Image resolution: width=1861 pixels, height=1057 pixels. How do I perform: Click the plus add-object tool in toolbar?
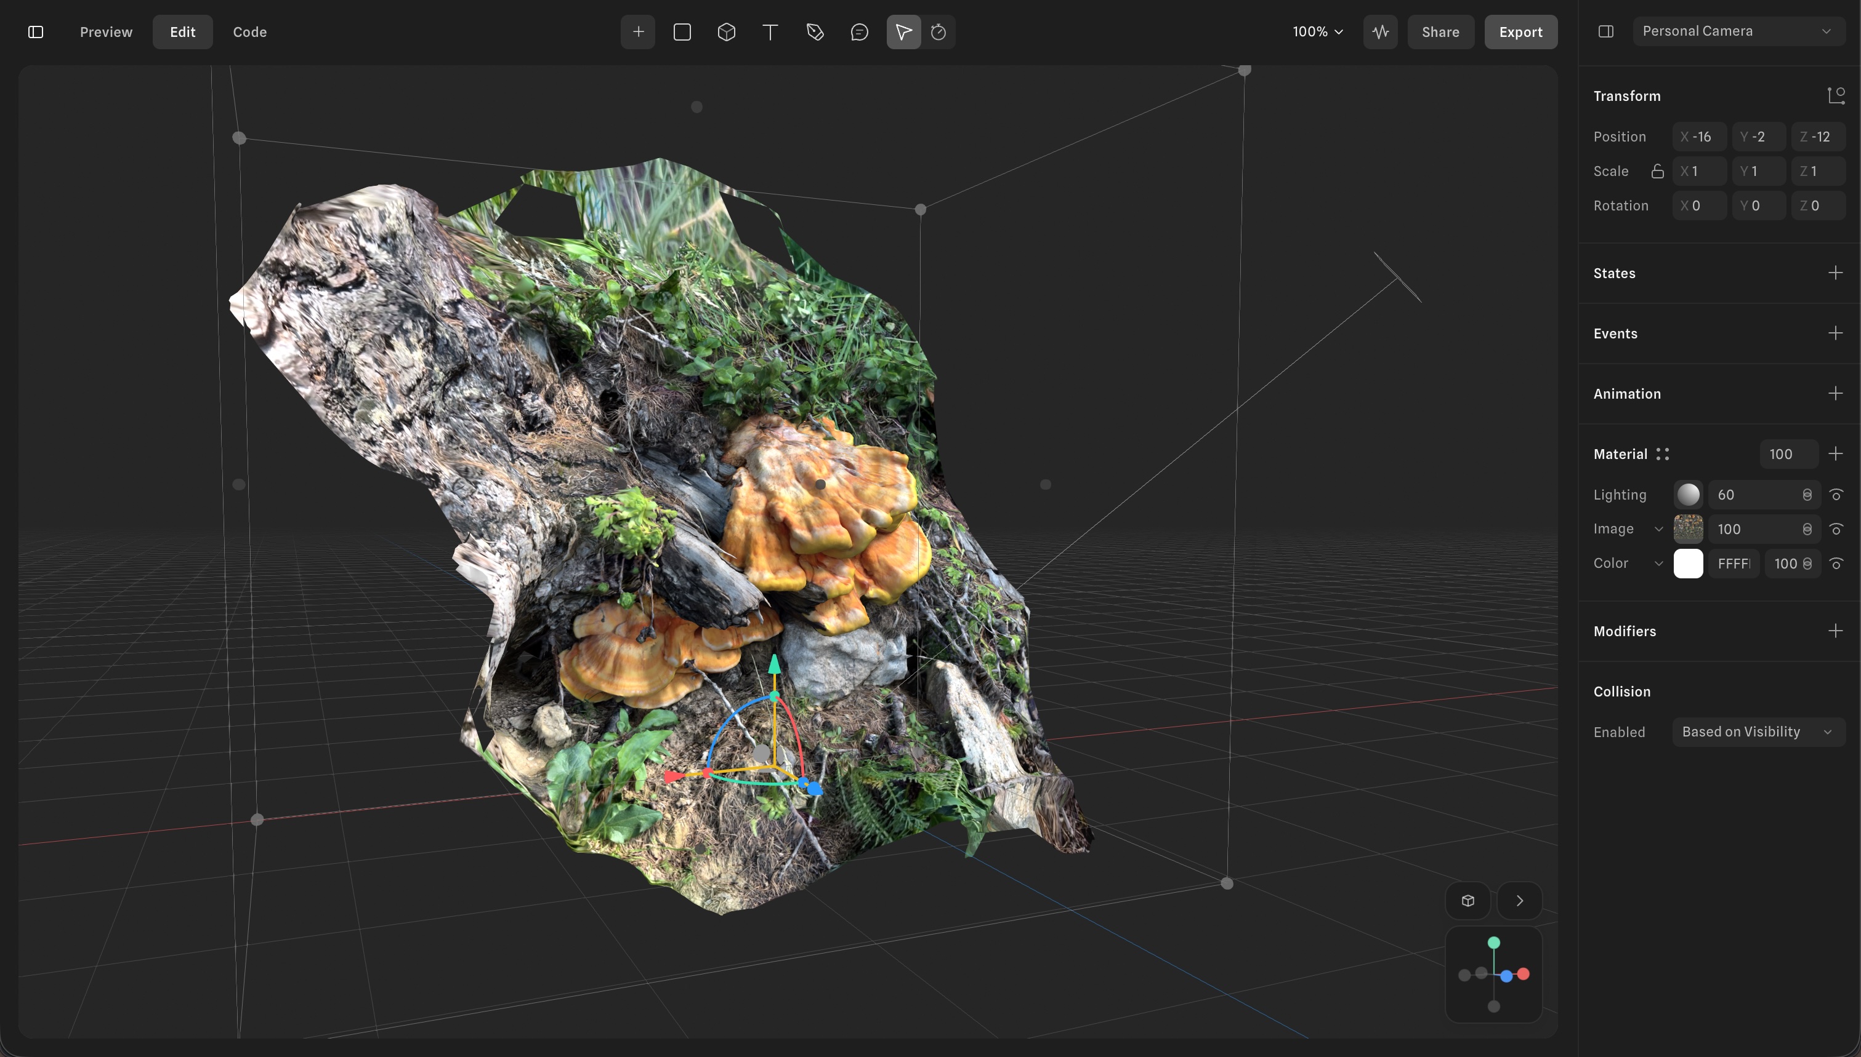point(638,32)
